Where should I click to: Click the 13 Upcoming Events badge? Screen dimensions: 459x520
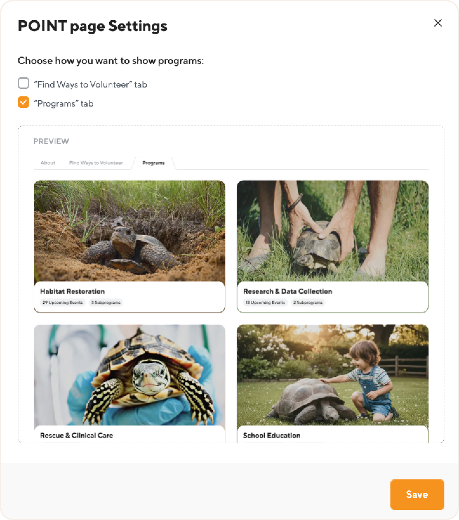pos(265,302)
